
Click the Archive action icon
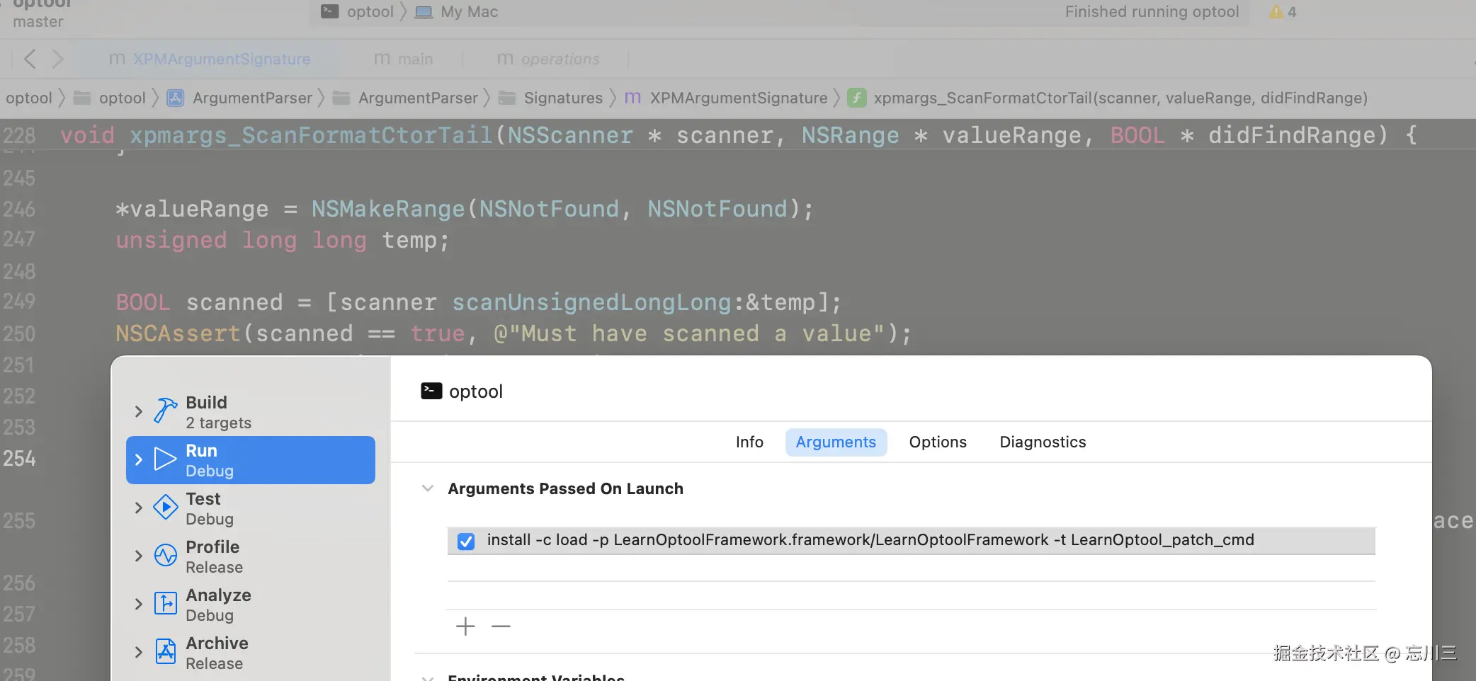pos(166,652)
